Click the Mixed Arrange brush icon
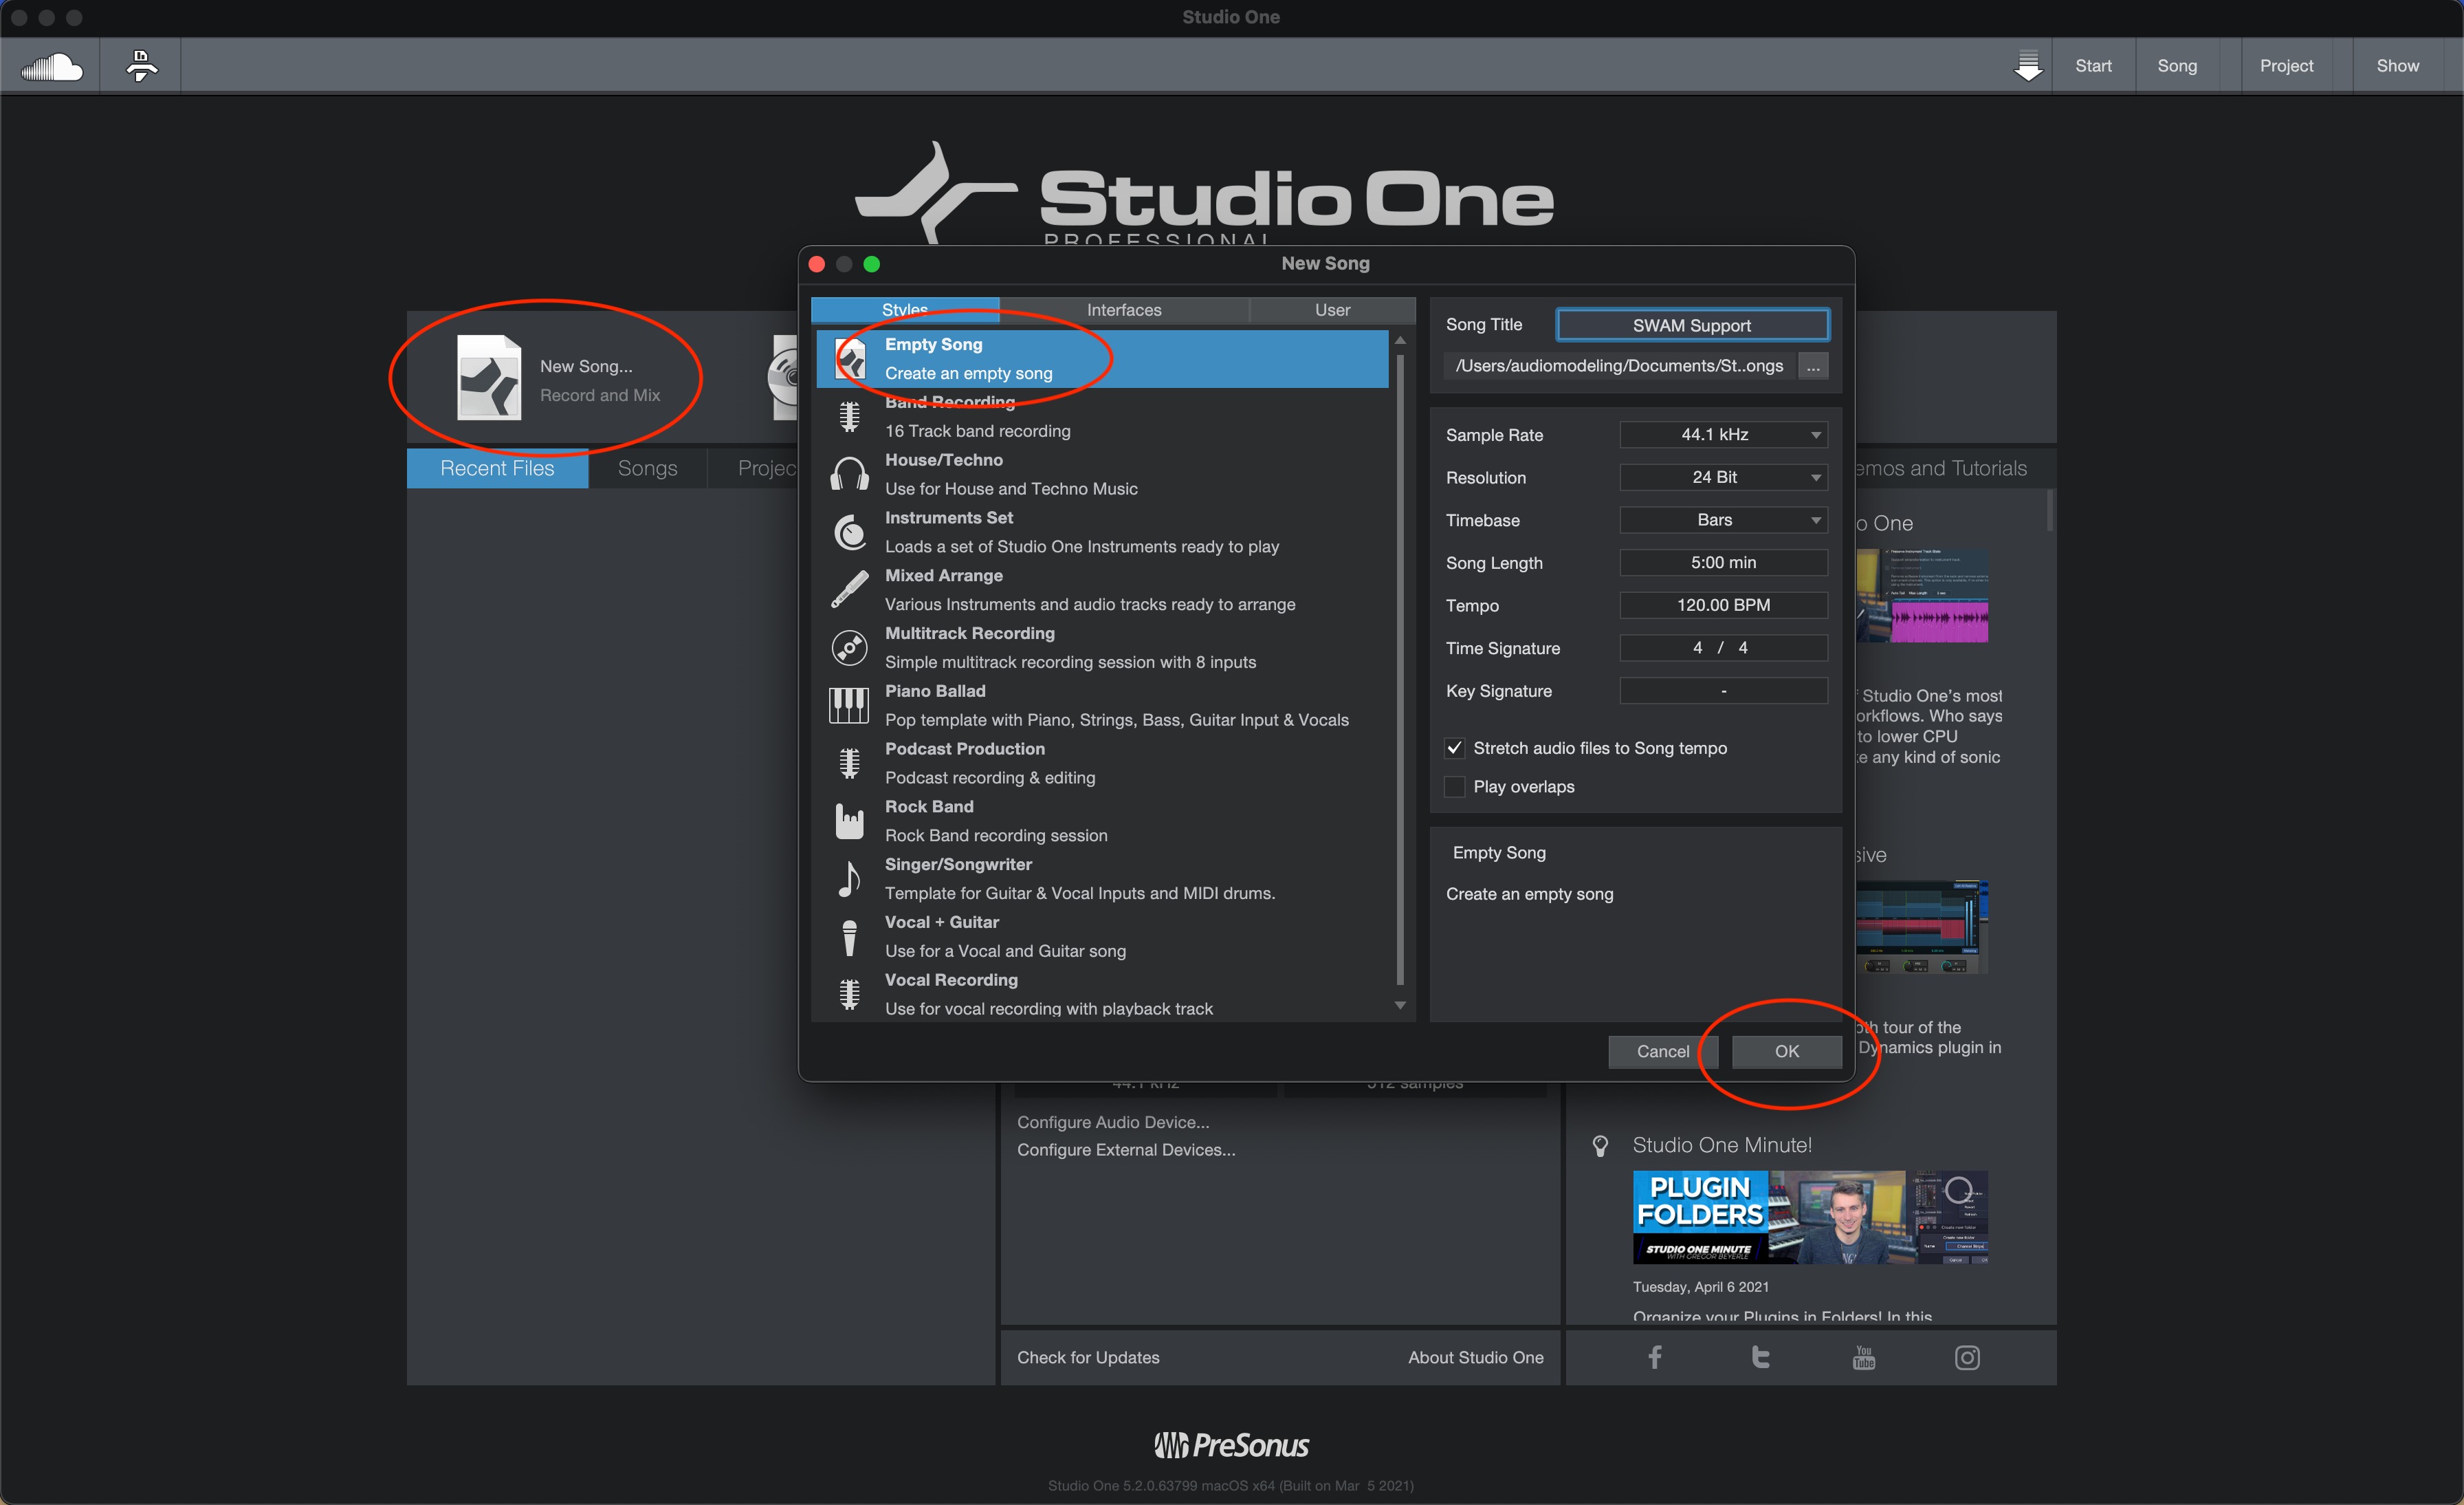This screenshot has width=2464, height=1505. tap(850, 589)
